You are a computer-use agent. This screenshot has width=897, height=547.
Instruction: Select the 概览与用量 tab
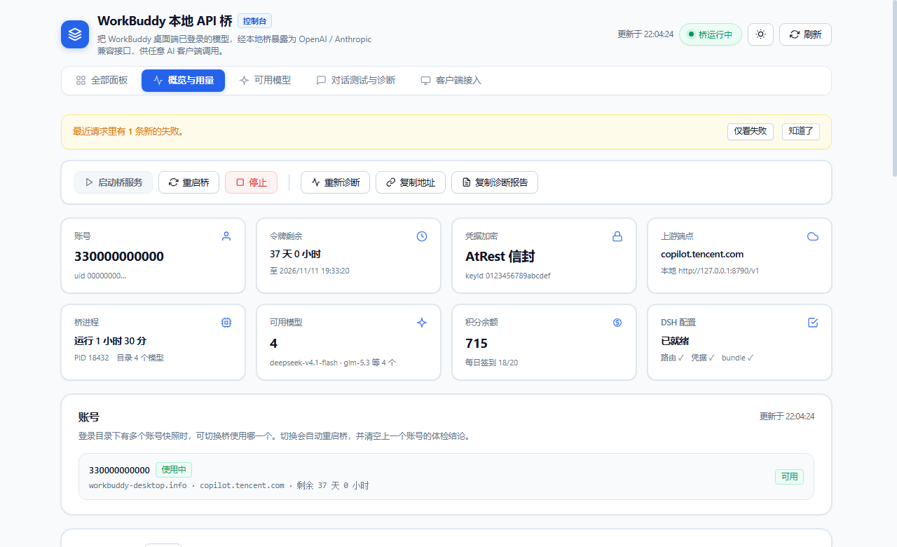183,81
